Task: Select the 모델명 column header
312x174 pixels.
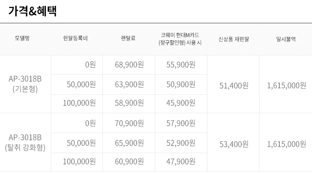Action: [22, 39]
